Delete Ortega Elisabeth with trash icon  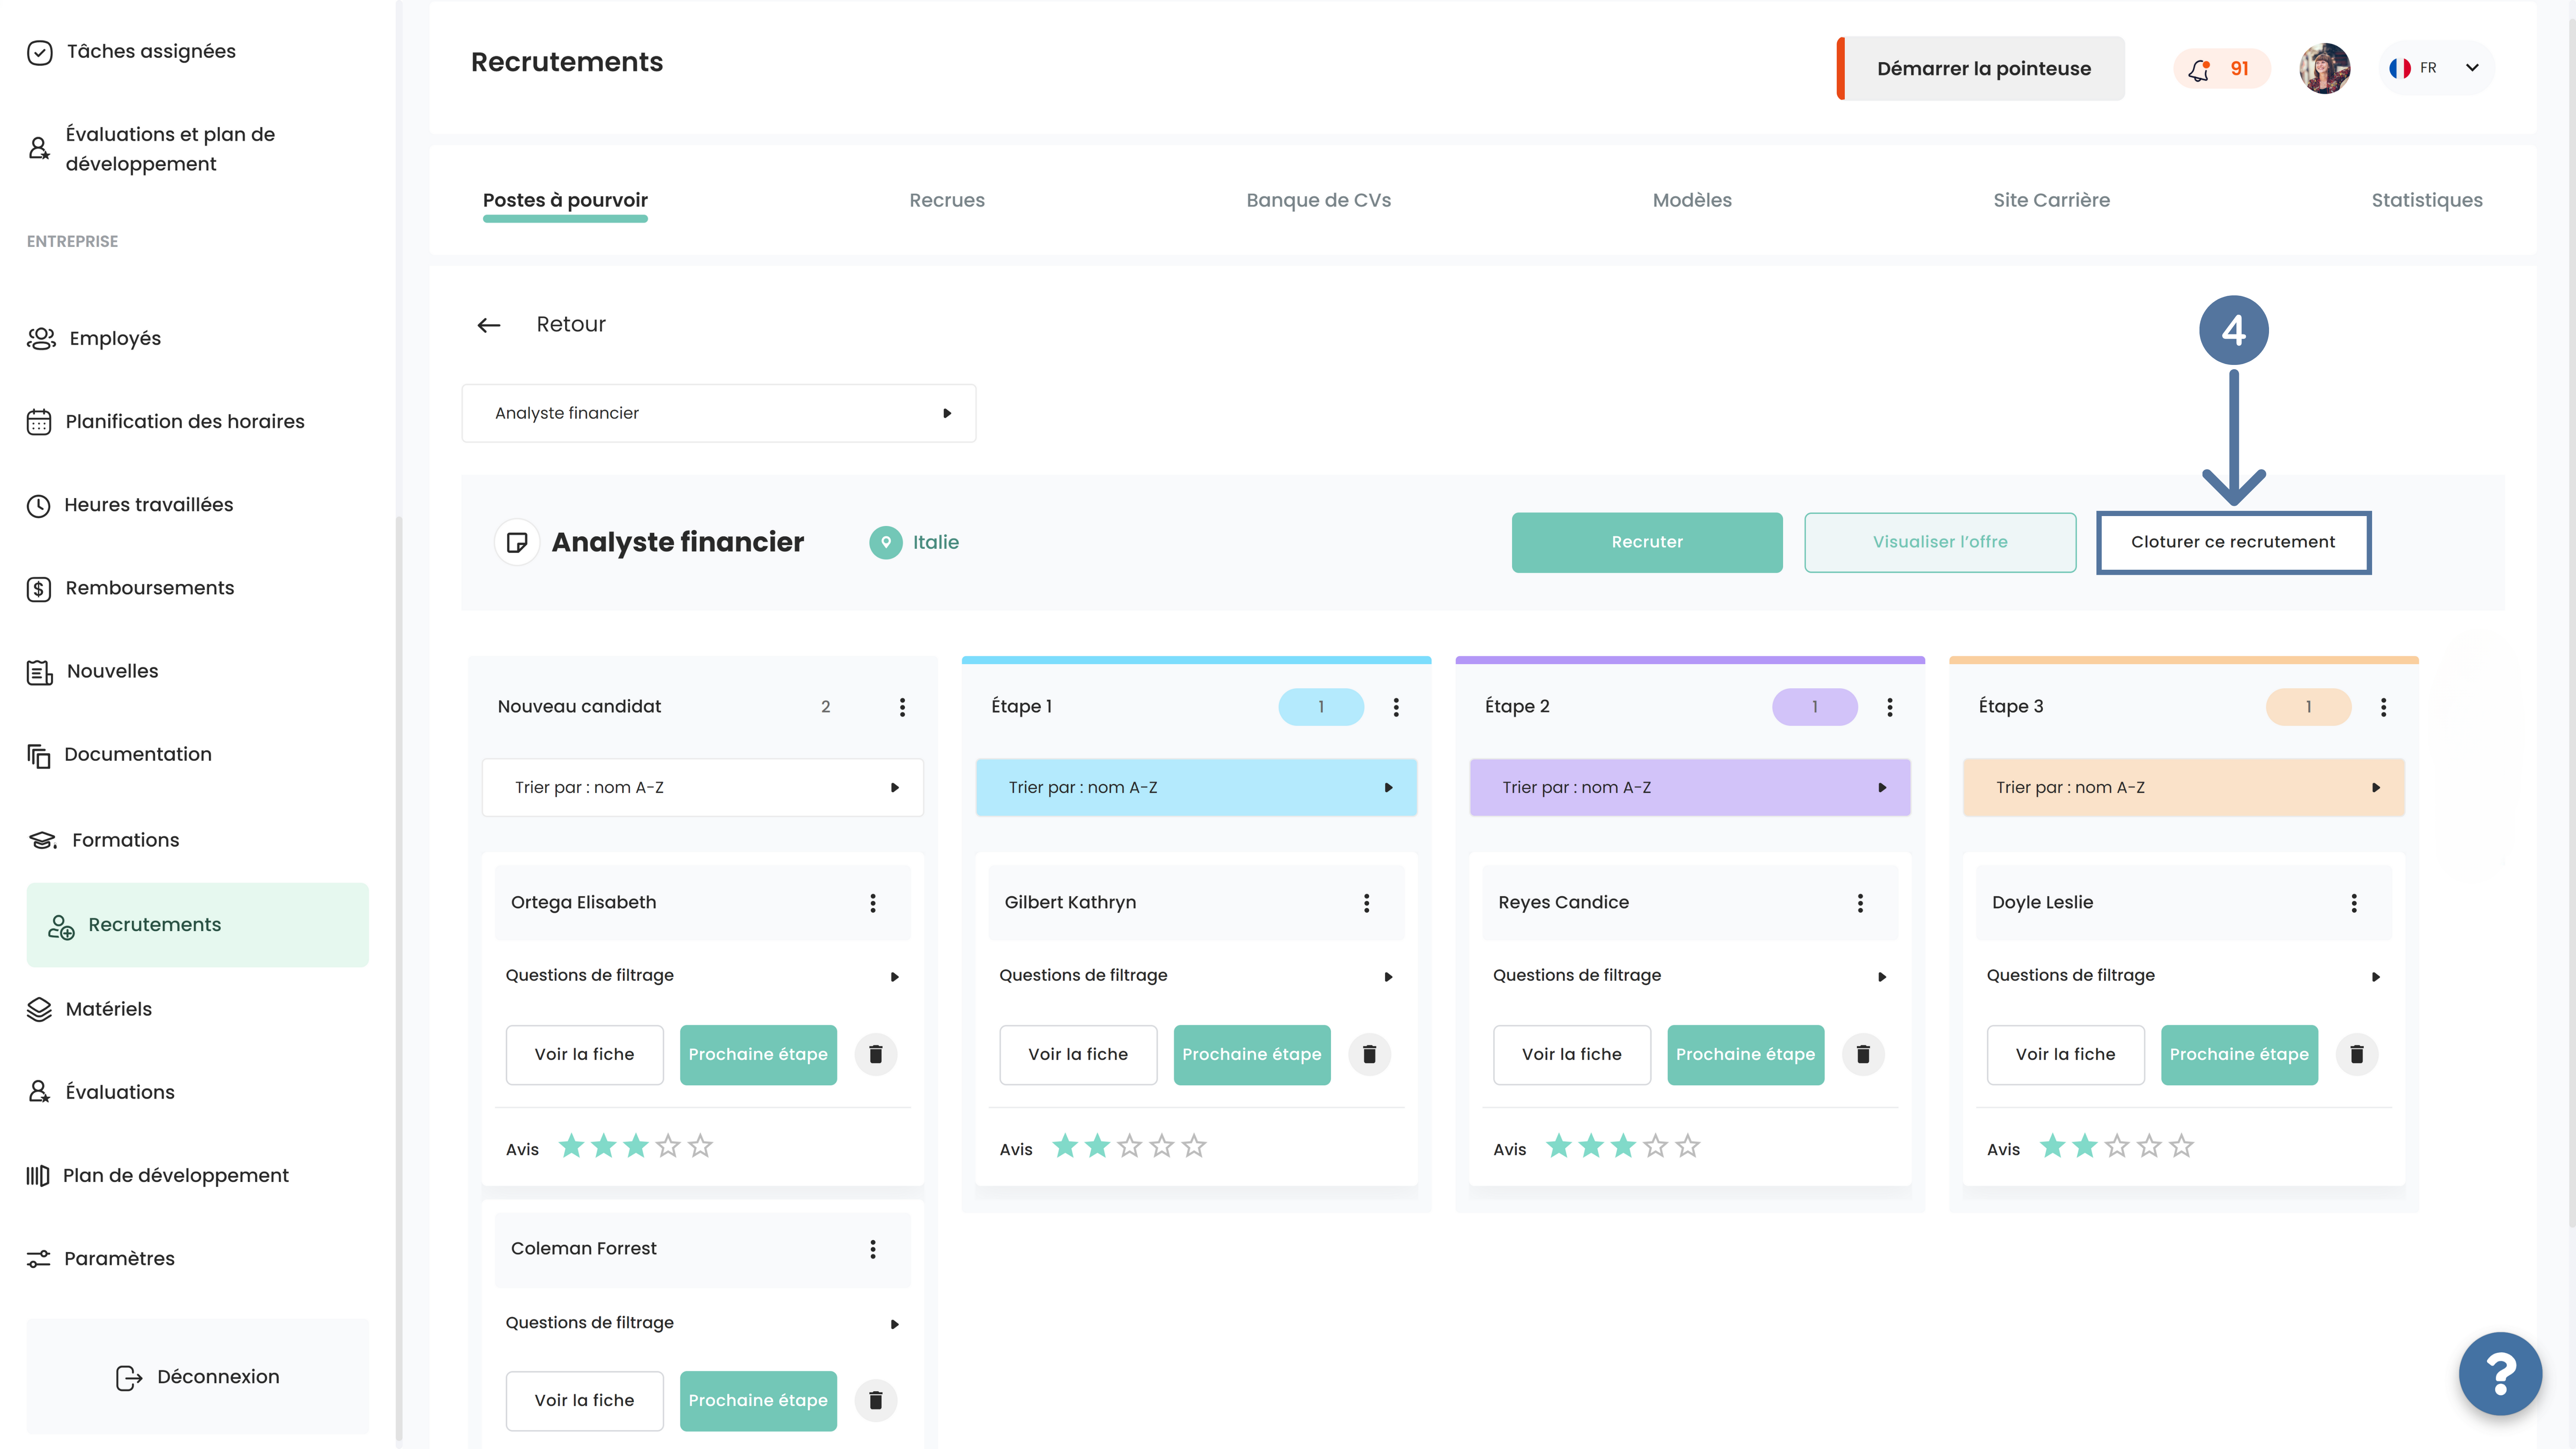876,1054
